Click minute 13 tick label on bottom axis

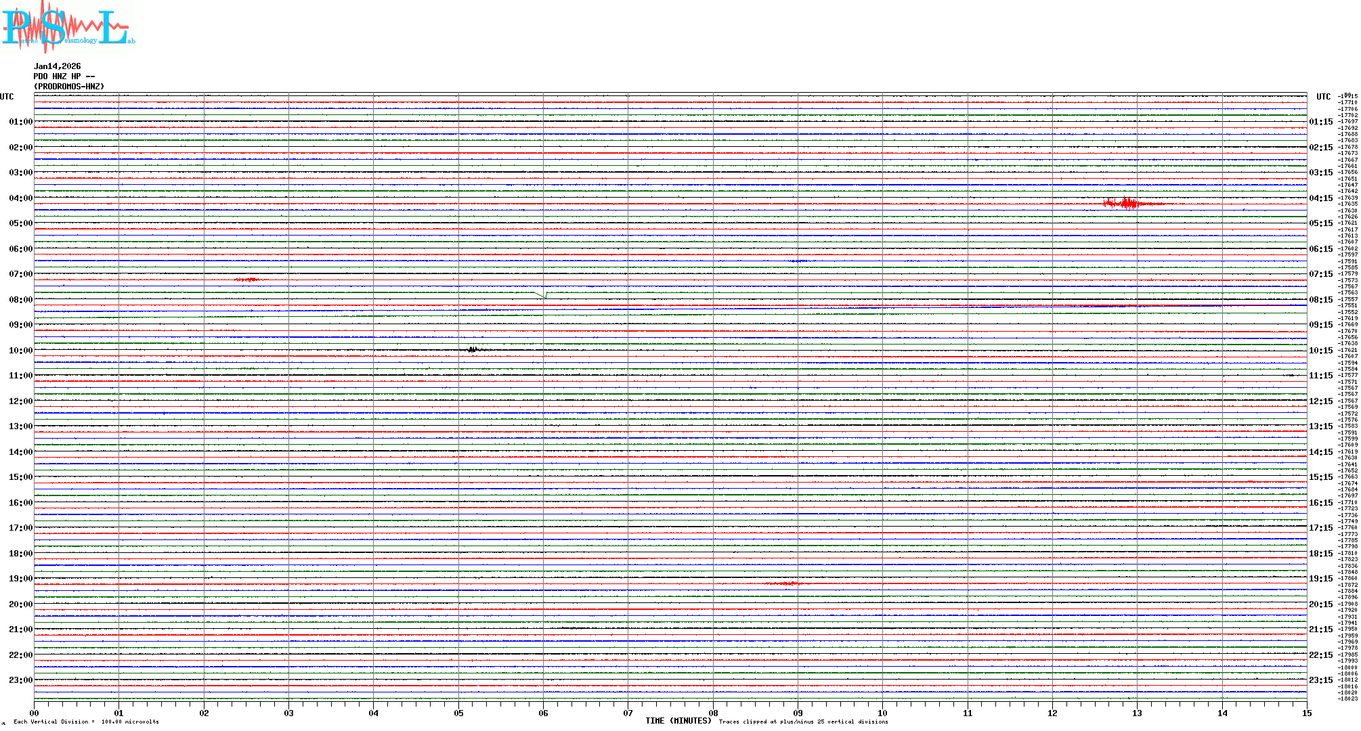1137,713
